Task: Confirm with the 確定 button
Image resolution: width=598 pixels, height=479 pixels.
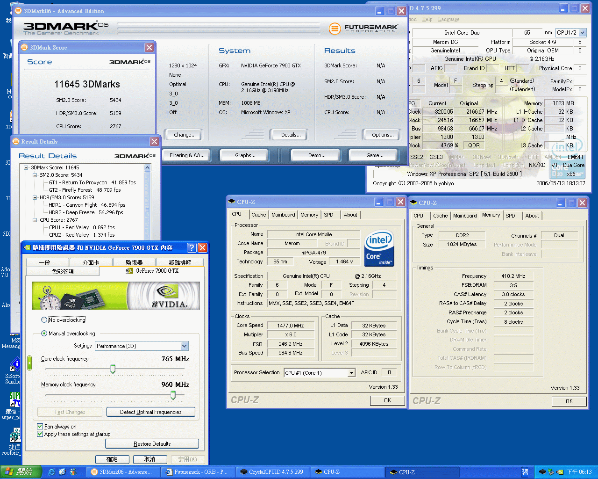Action: 112,459
